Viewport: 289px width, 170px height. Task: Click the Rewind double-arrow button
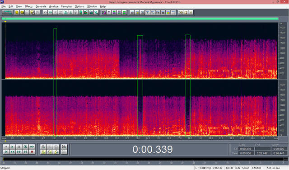[13, 152]
